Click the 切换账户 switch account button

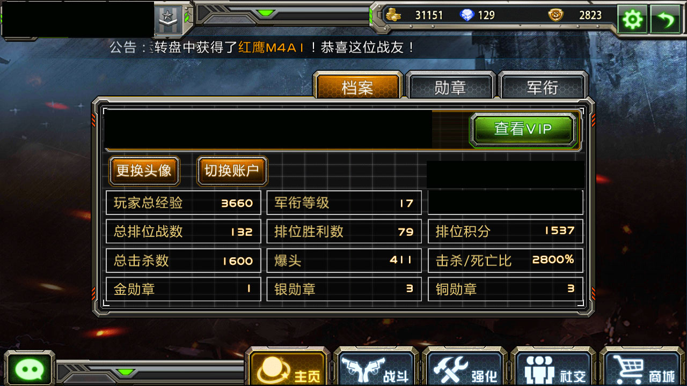coord(232,171)
